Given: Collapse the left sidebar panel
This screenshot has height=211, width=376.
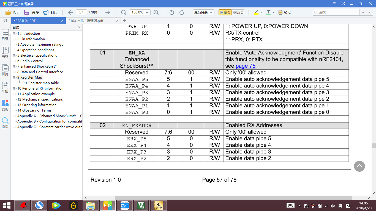Looking at the screenshot, I should tap(5, 21).
